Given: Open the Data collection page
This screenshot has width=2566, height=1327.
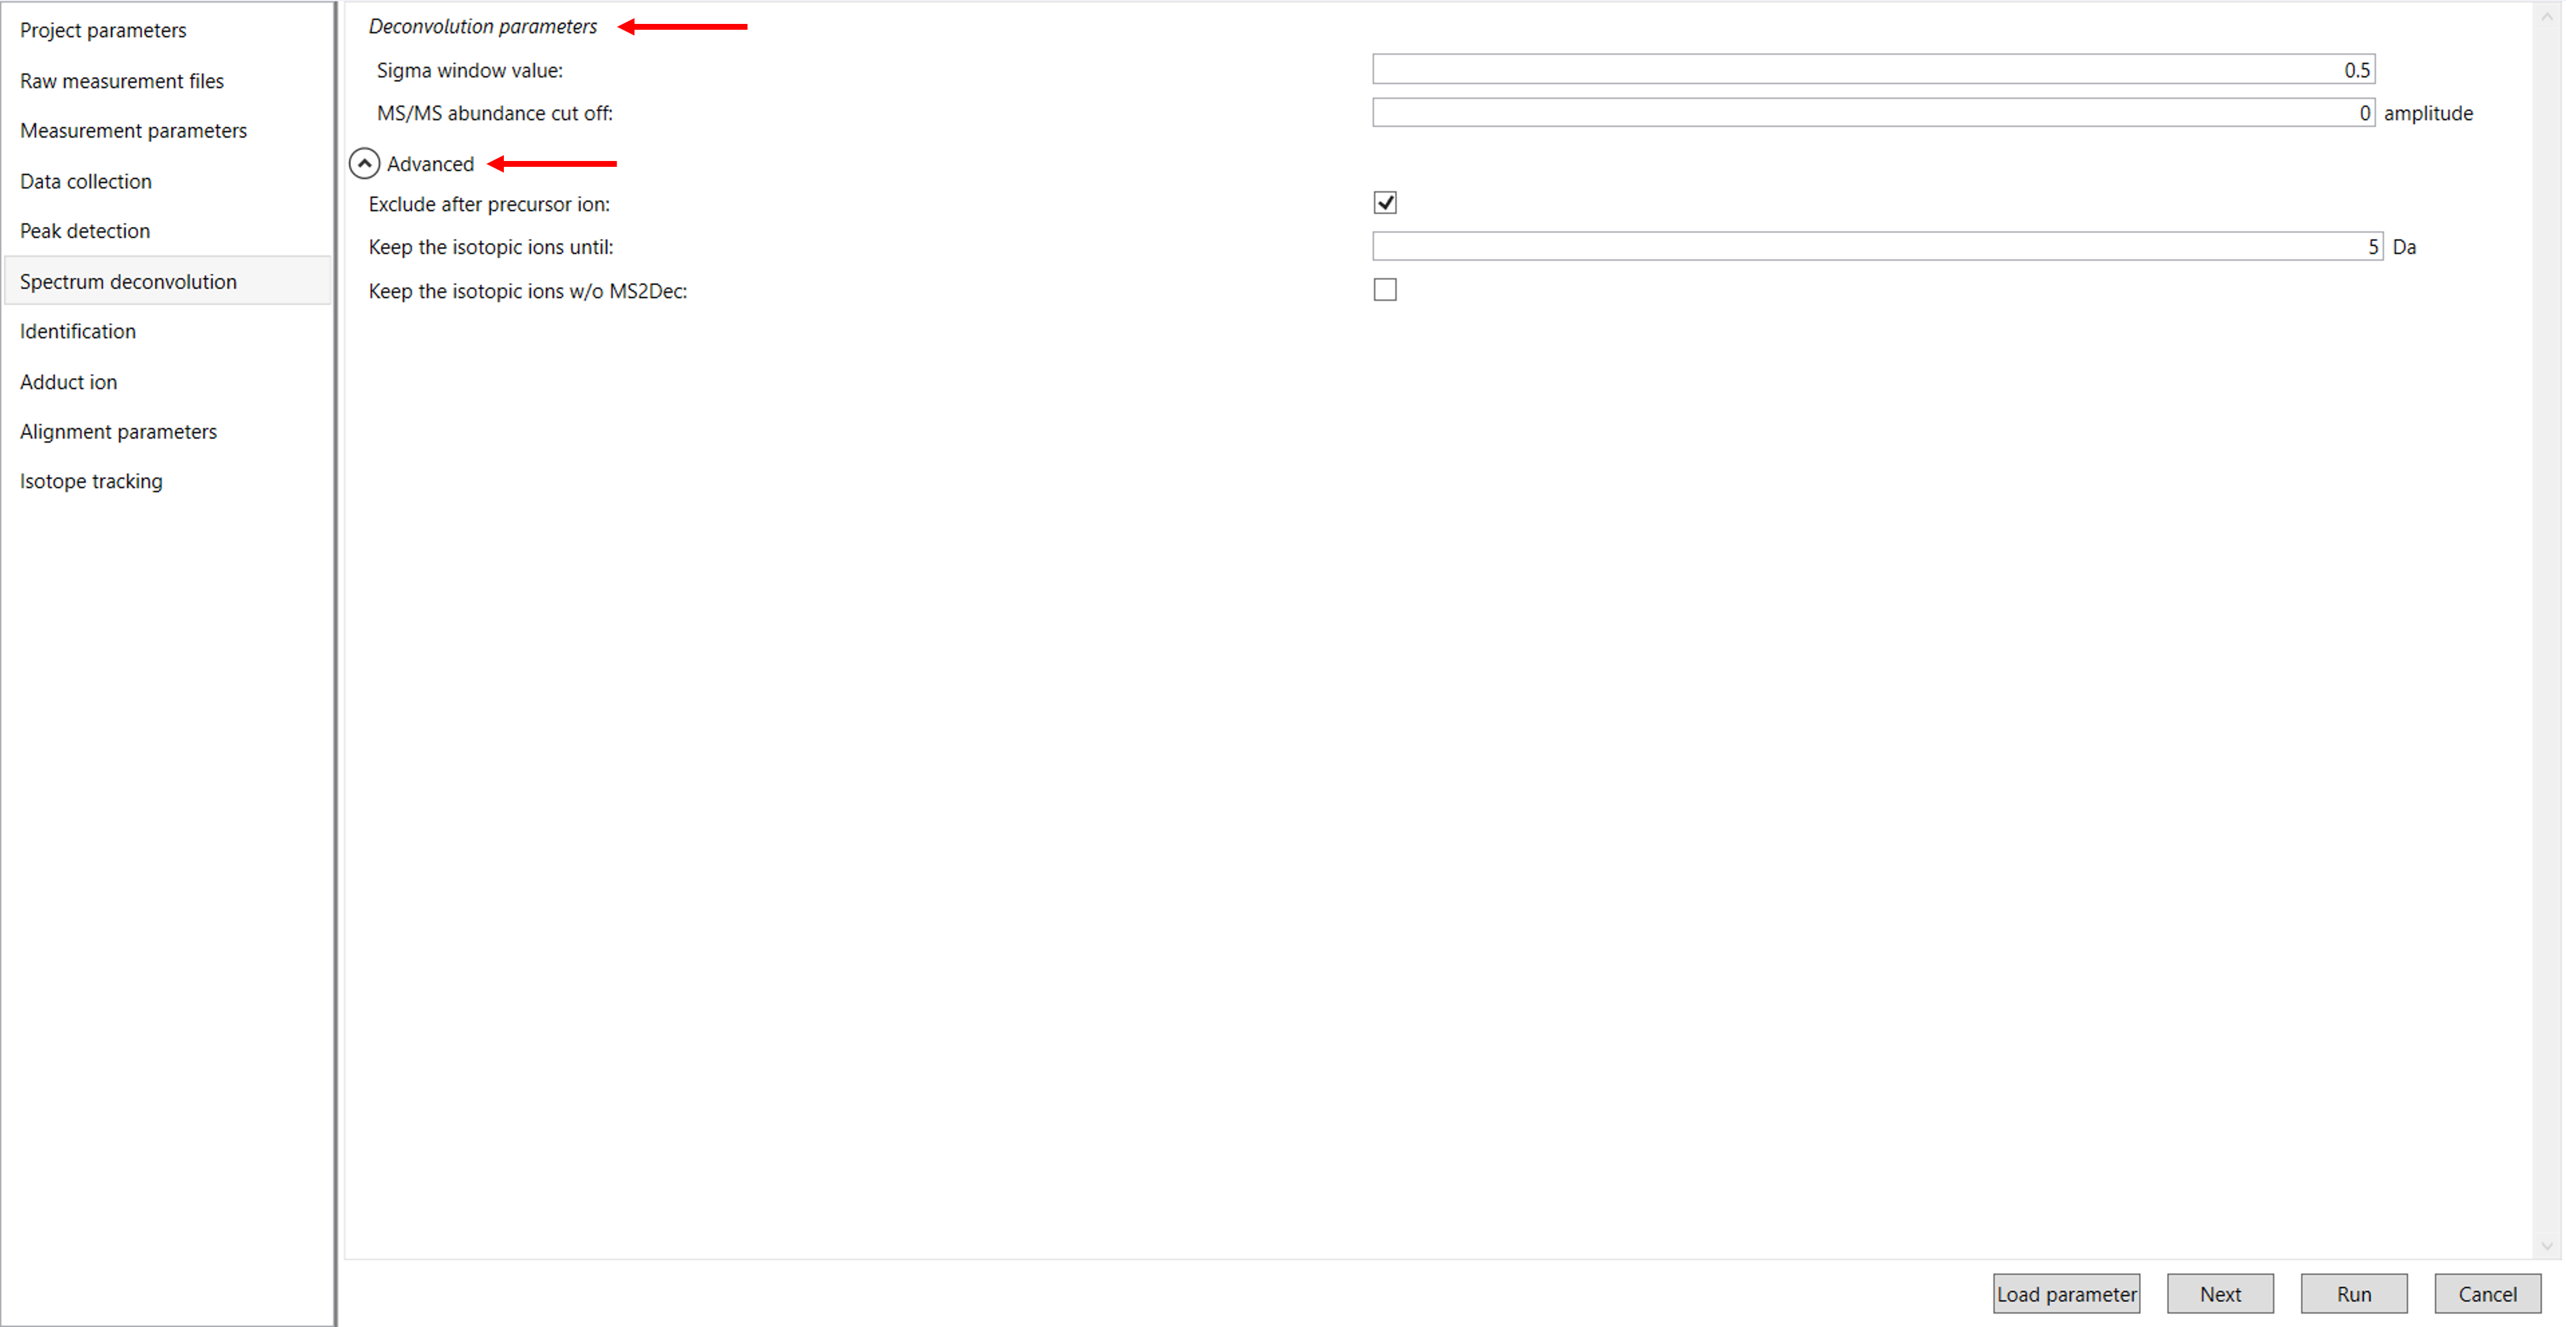Looking at the screenshot, I should tap(86, 180).
